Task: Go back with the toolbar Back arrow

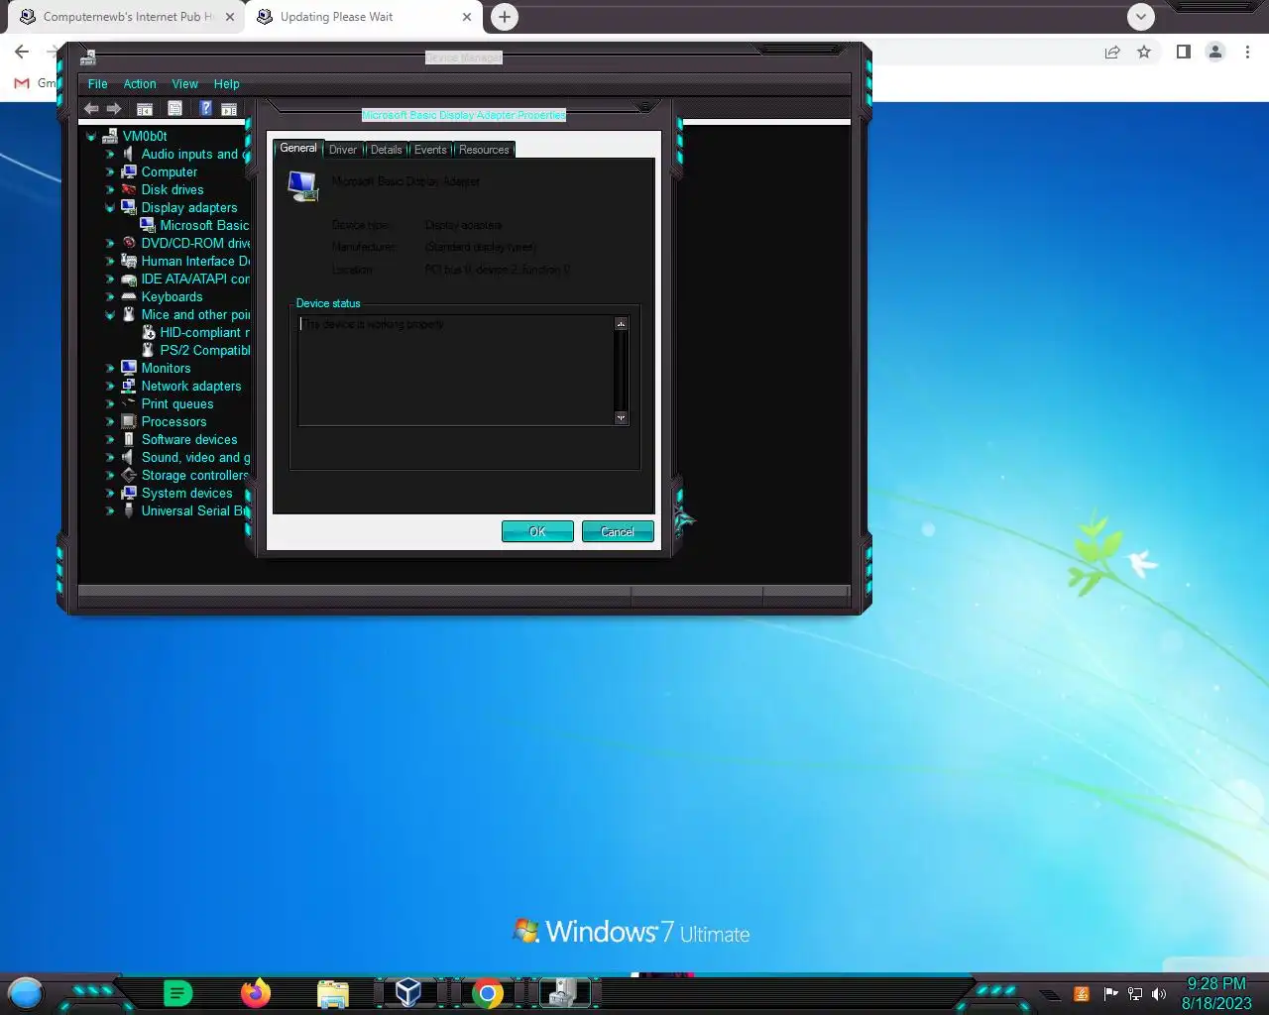Action: [x=91, y=108]
